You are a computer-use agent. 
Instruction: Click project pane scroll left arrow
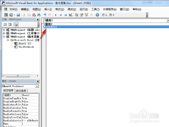(4, 76)
